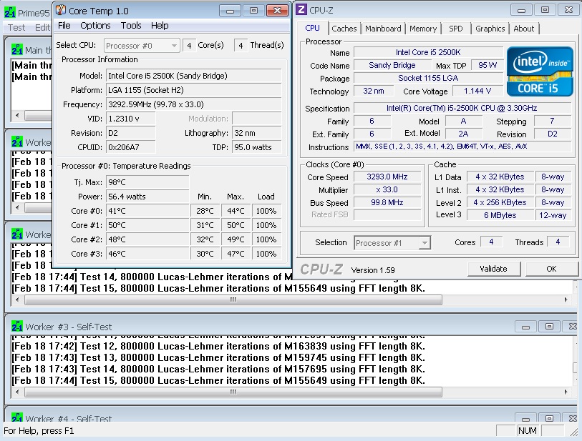
Task: Minimize the Worker #3 Self-Test window
Action: coord(525,327)
